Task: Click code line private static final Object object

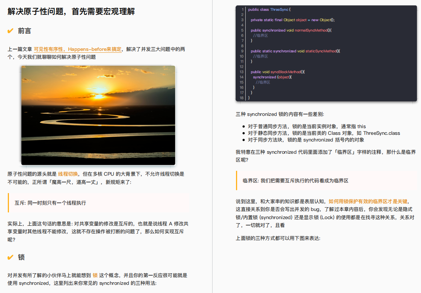Action: pyautogui.click(x=293, y=20)
